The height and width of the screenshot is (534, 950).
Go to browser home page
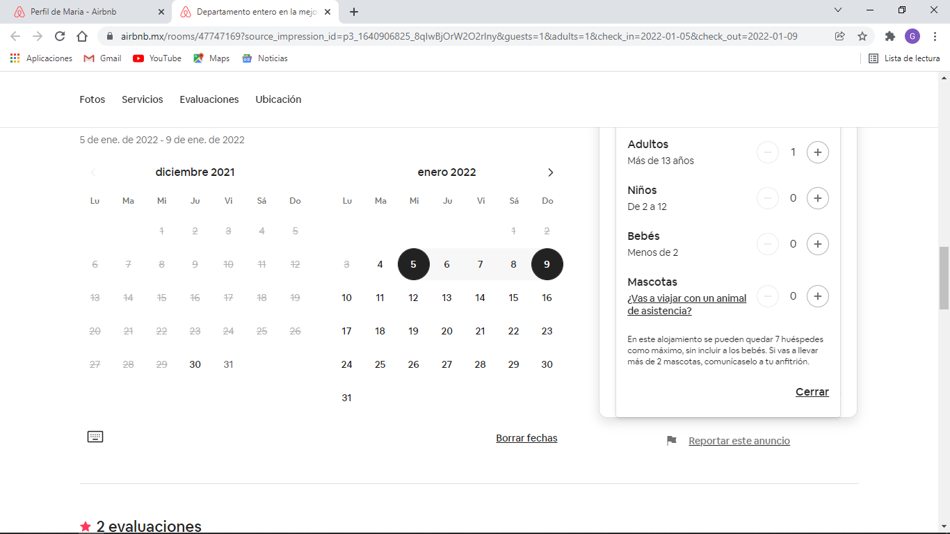pos(82,36)
